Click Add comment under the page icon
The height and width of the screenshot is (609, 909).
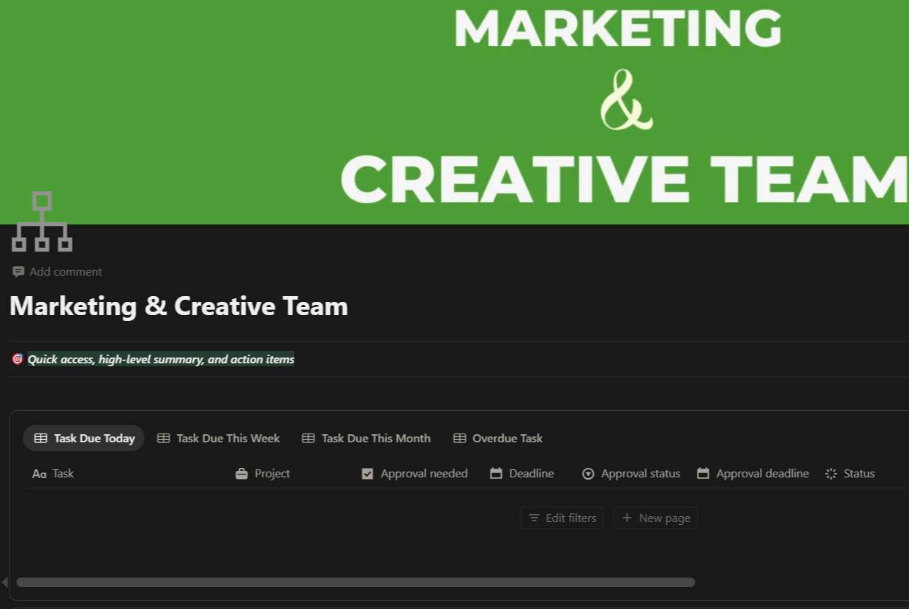click(57, 272)
